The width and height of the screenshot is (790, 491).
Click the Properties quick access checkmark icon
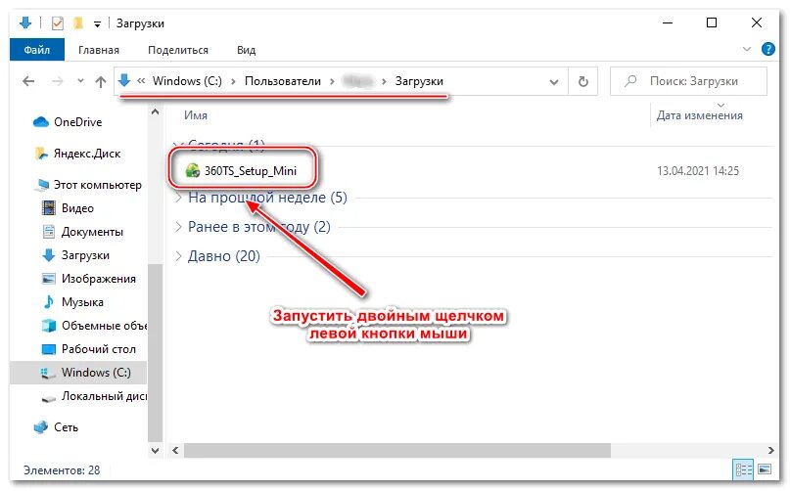[x=58, y=23]
